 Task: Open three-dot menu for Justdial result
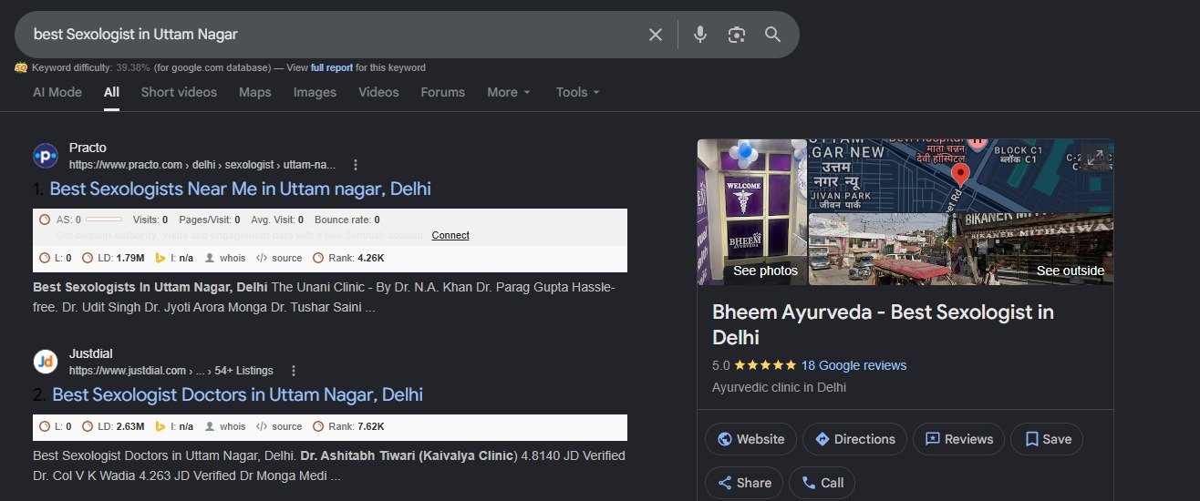click(x=294, y=371)
